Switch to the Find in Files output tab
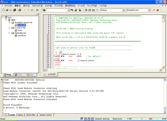This screenshot has height=121, width=167. [x=31, y=115]
